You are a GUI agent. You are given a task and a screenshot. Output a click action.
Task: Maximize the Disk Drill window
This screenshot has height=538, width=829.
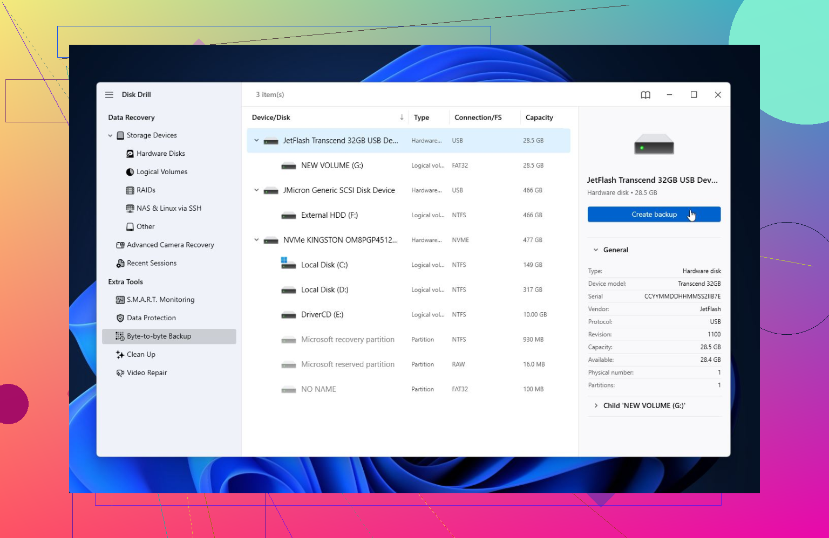tap(694, 95)
